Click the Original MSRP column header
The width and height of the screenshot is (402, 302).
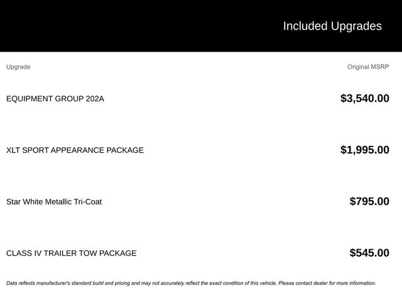[x=368, y=67]
